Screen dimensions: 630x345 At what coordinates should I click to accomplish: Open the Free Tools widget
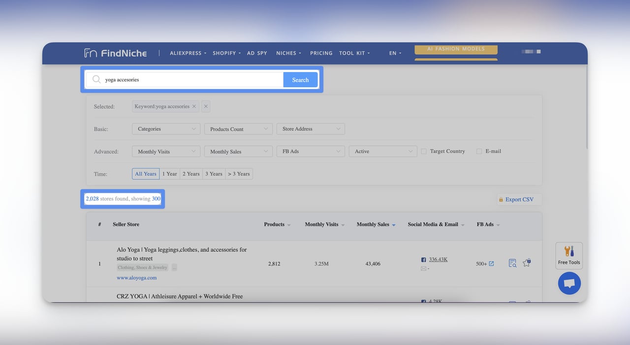coord(569,255)
